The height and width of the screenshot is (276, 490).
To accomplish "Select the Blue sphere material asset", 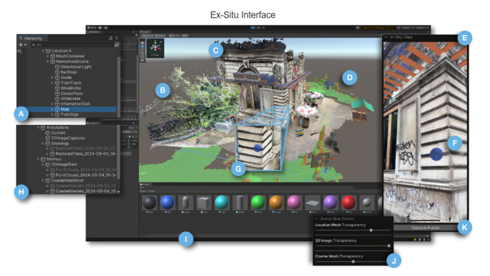I will (x=168, y=203).
